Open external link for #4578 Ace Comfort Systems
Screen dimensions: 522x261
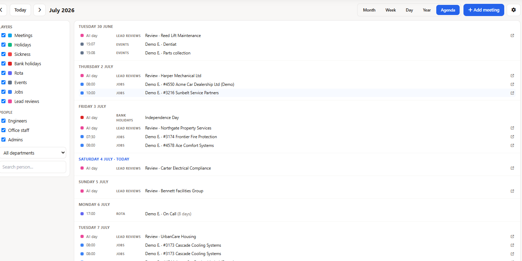coord(512,146)
